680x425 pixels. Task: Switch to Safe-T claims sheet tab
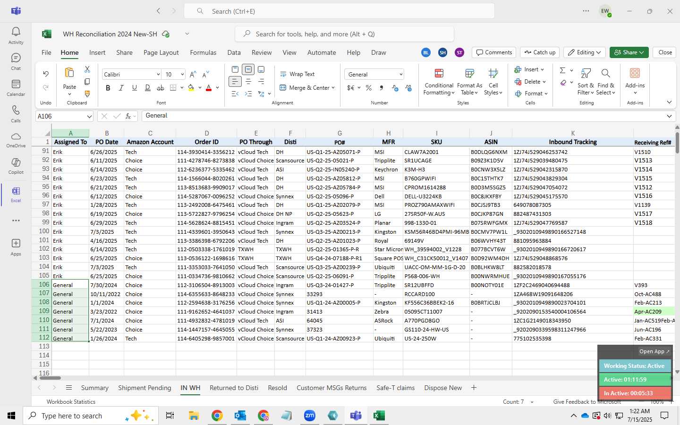[395, 388]
